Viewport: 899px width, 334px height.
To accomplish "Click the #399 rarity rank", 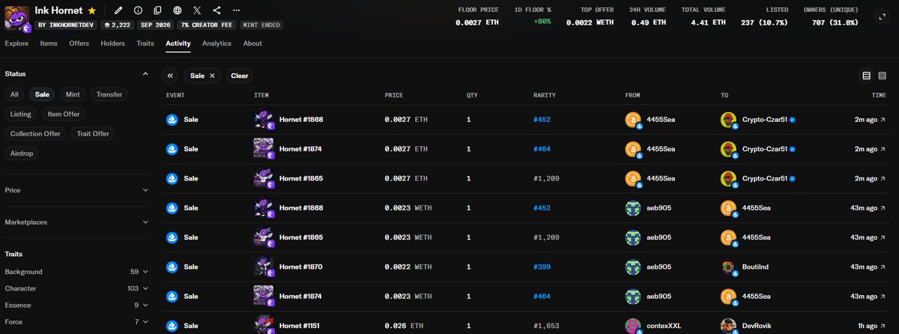I will [x=542, y=267].
